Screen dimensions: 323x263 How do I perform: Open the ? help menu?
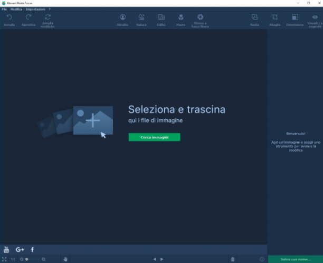50,10
